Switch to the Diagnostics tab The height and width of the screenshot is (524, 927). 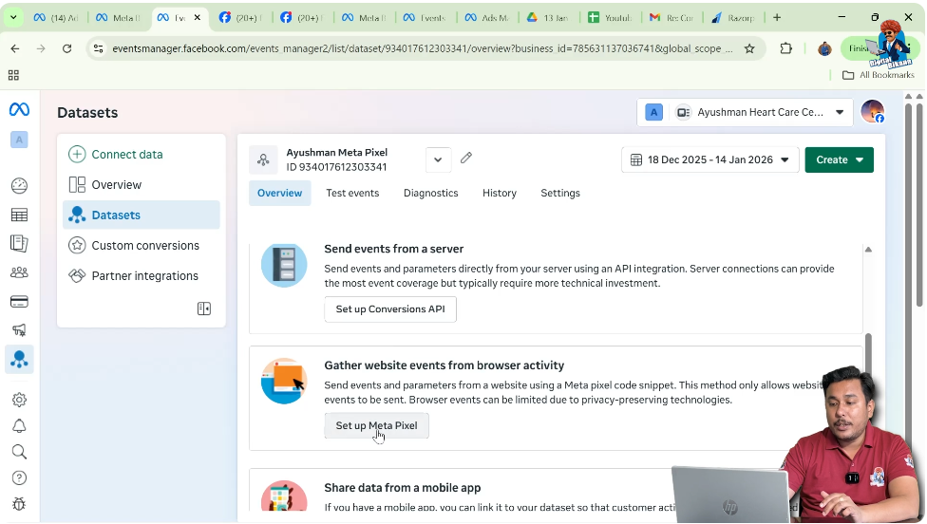[430, 193]
